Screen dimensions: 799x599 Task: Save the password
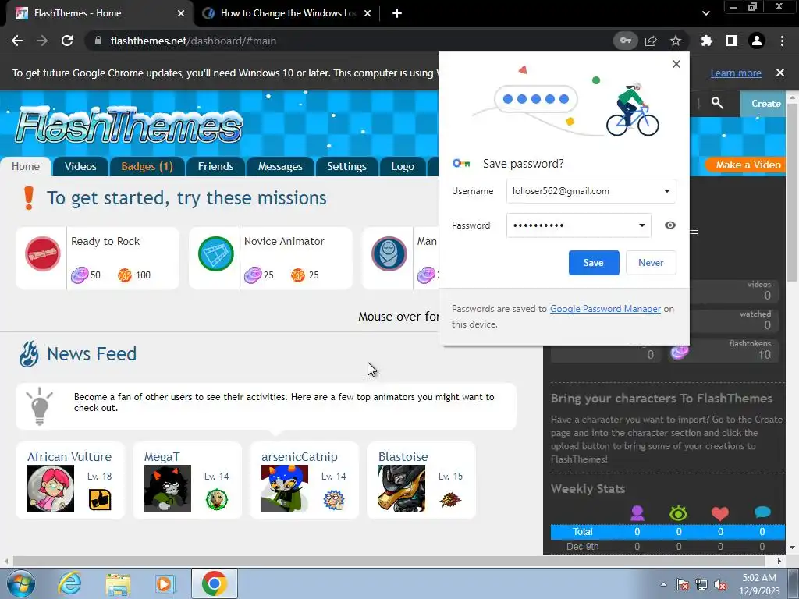point(594,263)
